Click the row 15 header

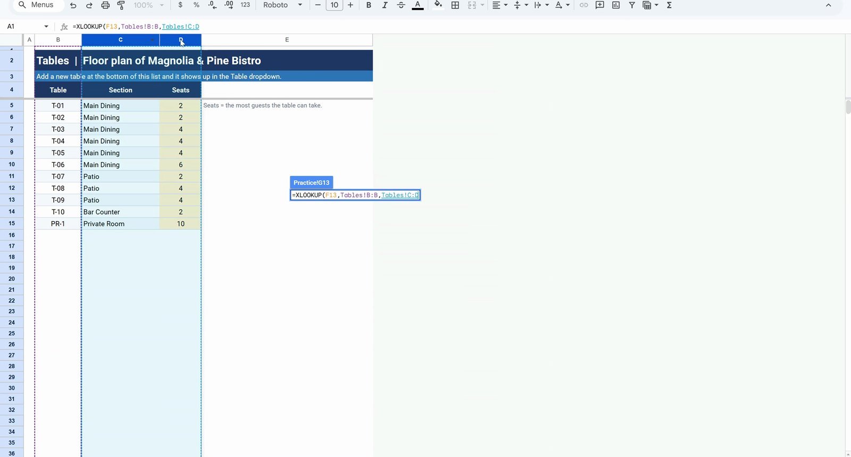coord(12,224)
